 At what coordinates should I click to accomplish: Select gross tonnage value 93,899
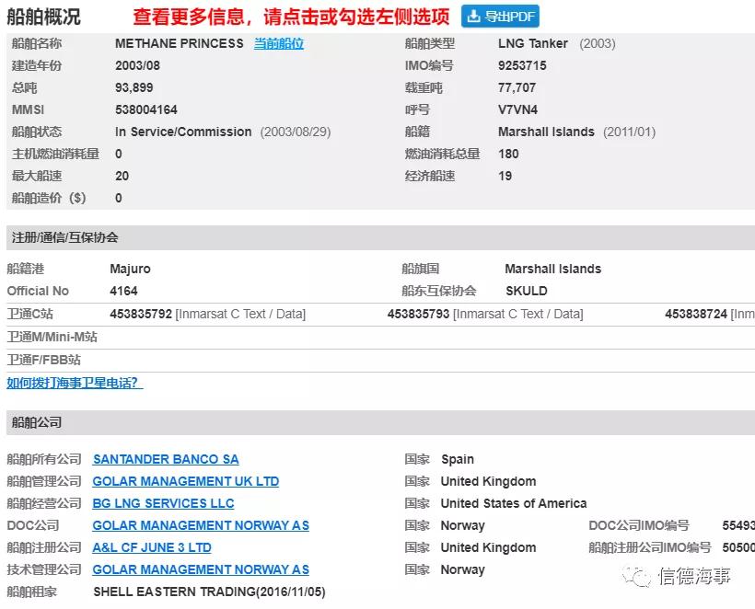coord(134,87)
